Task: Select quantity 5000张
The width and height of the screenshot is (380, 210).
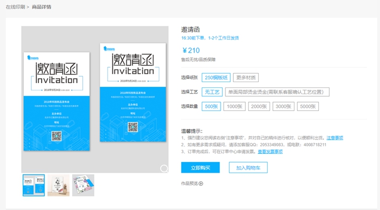Action: tap(308, 106)
